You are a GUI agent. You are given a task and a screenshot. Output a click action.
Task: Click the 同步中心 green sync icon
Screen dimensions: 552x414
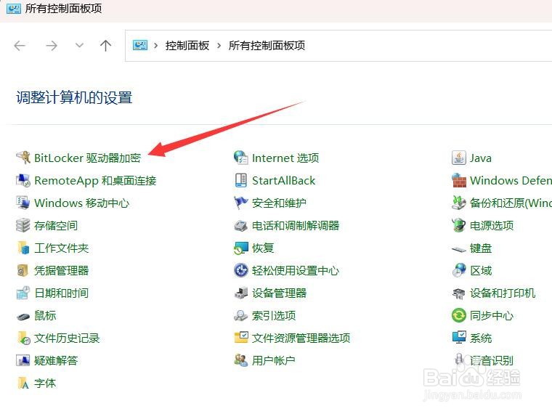459,315
